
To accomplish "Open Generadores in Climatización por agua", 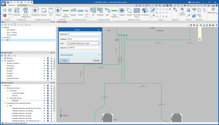I will coord(36,12).
